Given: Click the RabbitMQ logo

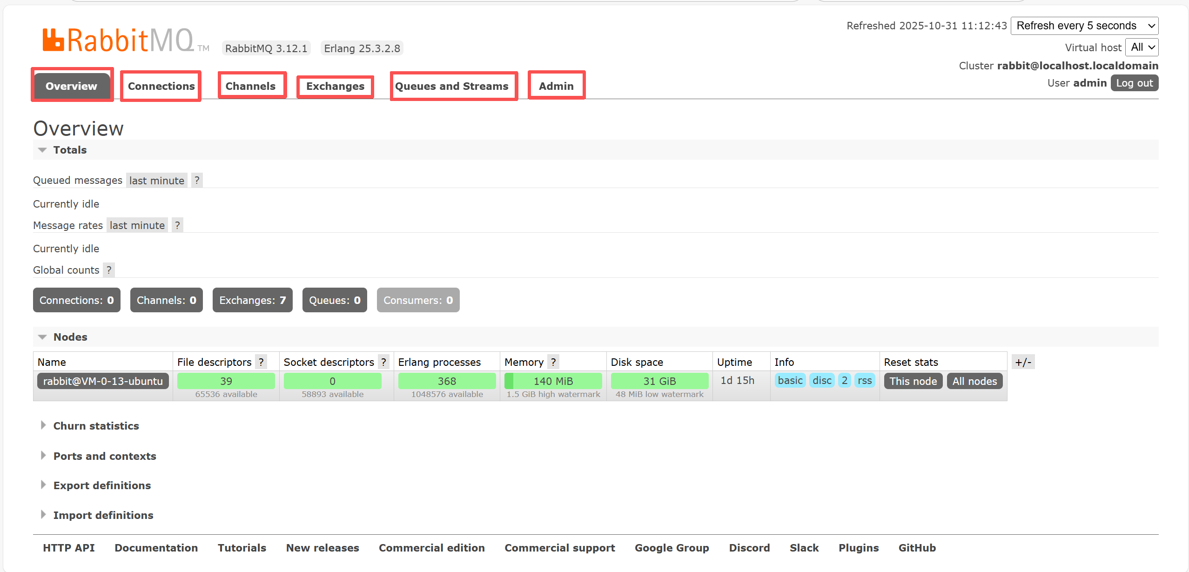Looking at the screenshot, I should point(119,40).
